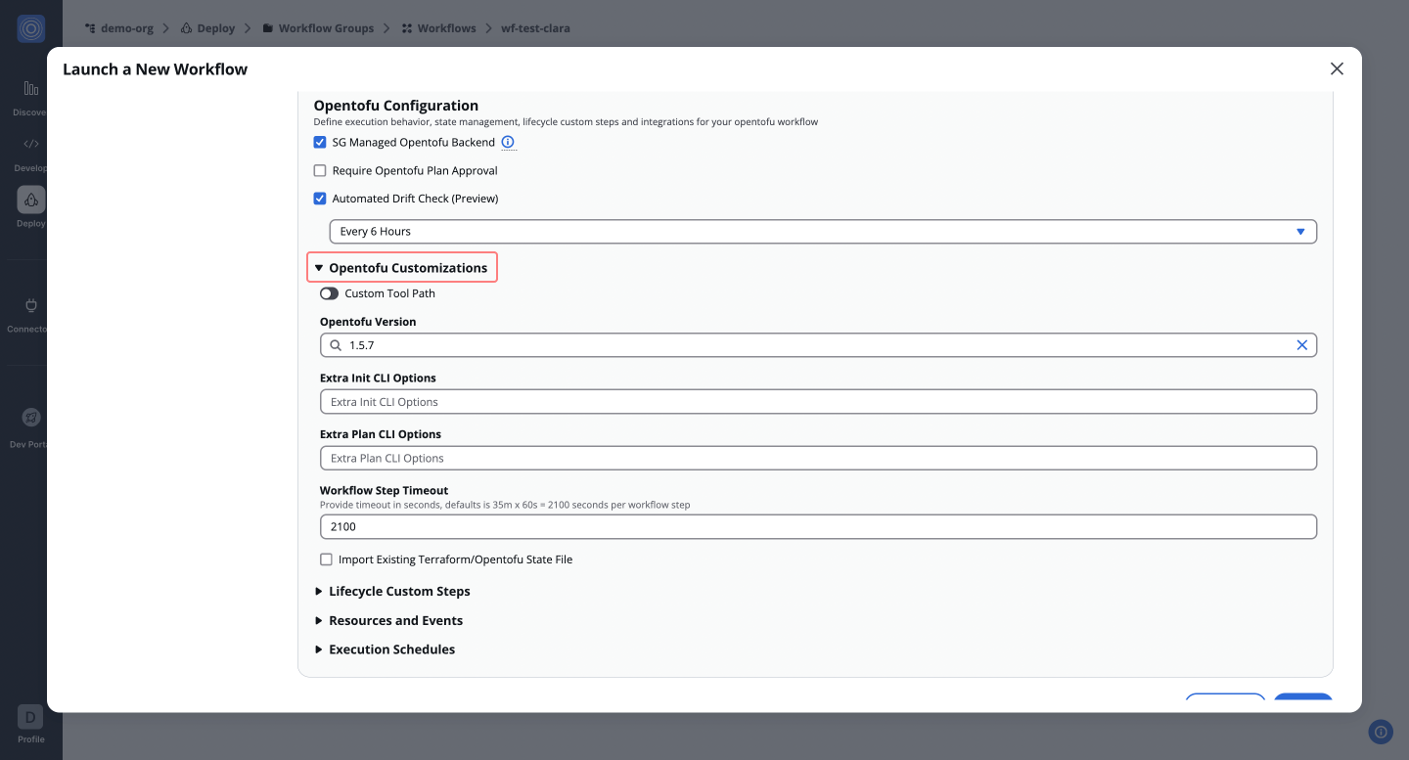Image resolution: width=1409 pixels, height=760 pixels.
Task: Open Workflow Groups breadcrumb
Action: pos(318,28)
